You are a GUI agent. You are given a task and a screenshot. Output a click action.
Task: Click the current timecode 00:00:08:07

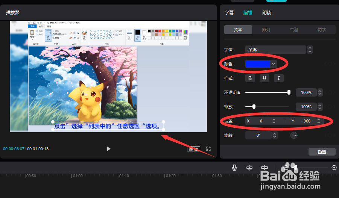coord(14,149)
